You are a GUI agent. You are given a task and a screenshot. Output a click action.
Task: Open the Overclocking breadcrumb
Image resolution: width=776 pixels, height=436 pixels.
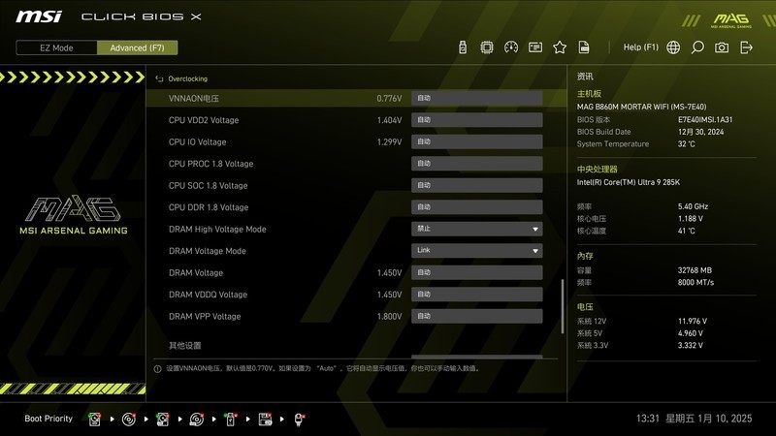click(x=187, y=78)
